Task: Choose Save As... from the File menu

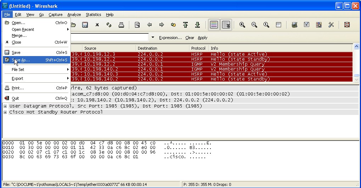Action: [x=21, y=60]
